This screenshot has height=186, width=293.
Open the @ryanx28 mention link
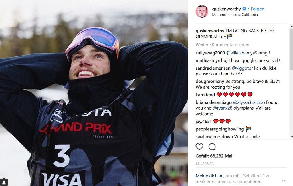[222, 108]
